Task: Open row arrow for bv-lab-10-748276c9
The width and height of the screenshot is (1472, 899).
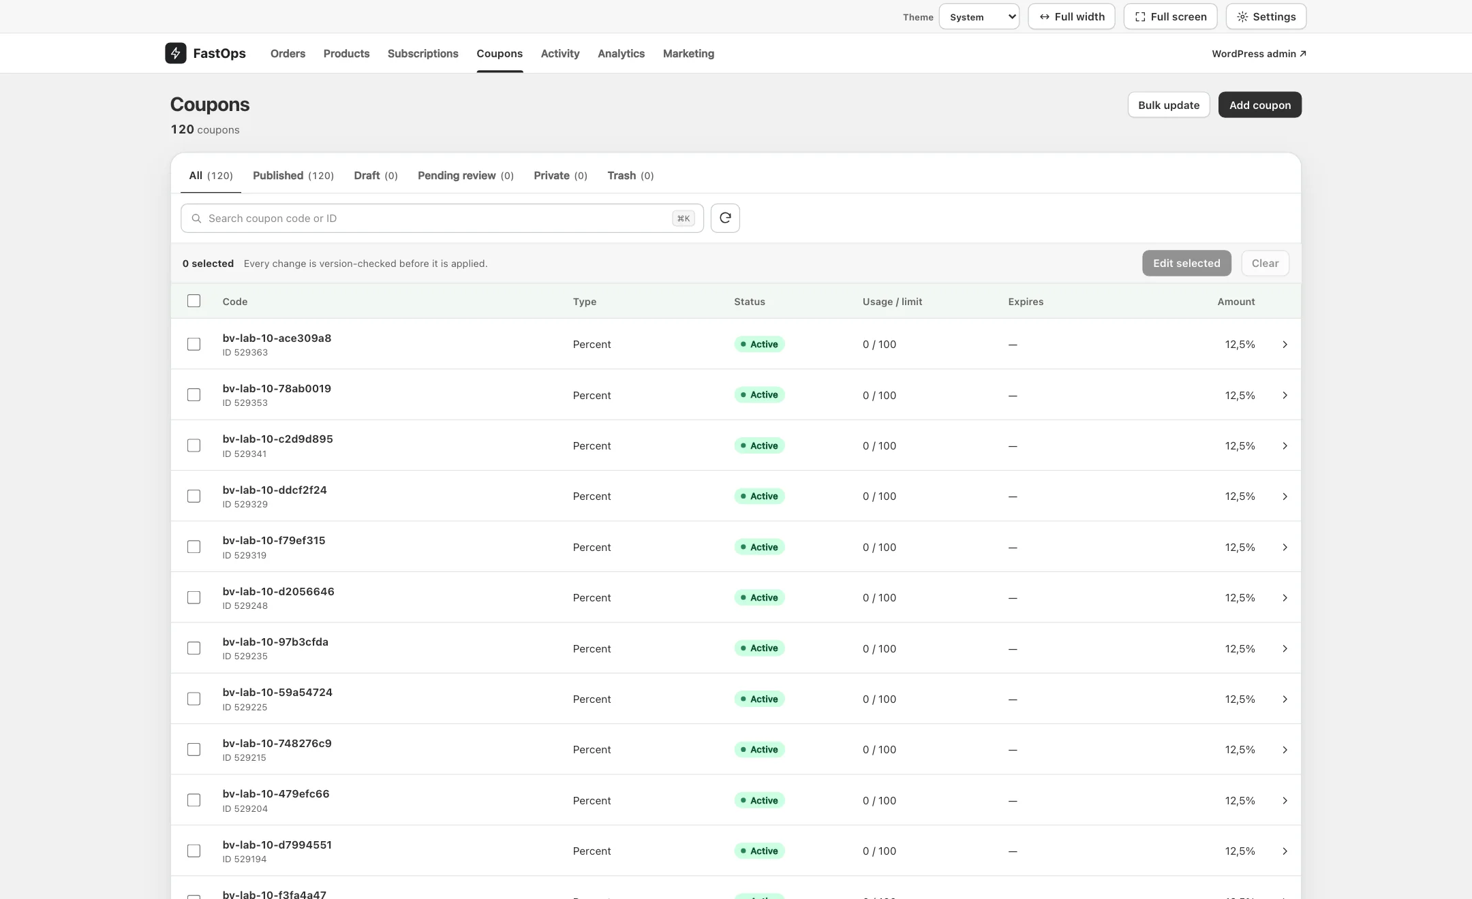Action: 1285,750
